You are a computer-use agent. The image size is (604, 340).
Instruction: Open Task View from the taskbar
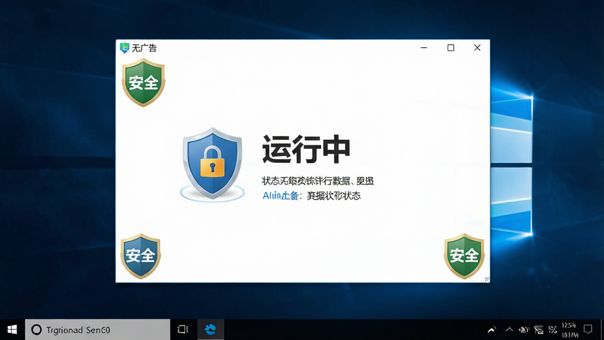point(183,329)
